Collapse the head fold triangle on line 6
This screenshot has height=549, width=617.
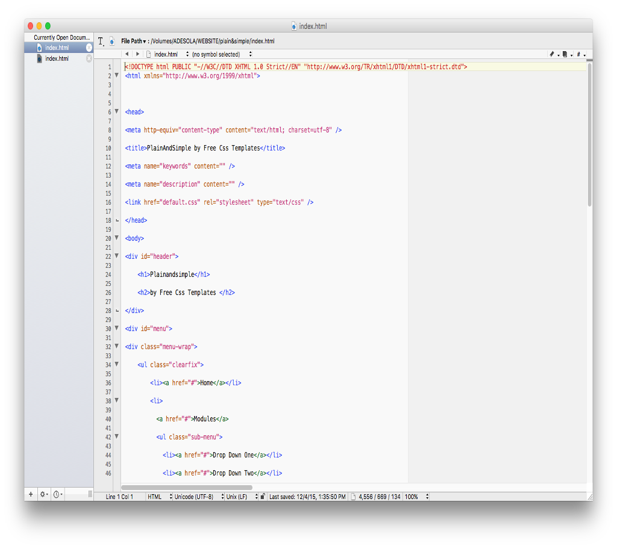[116, 111]
